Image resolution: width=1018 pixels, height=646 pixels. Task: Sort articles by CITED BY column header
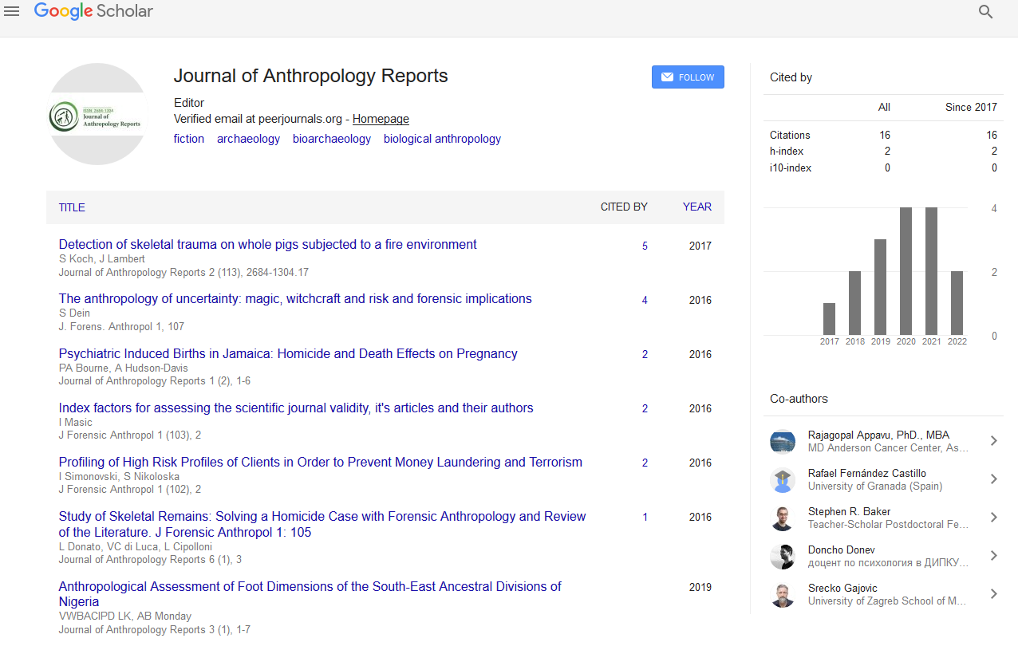[624, 207]
